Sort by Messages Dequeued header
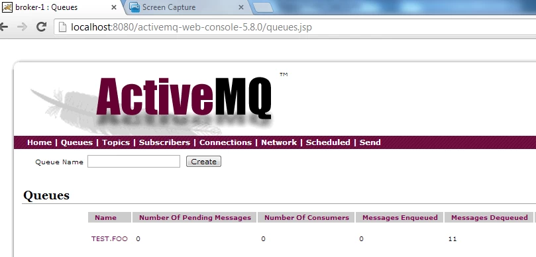This screenshot has width=536, height=257. coord(490,218)
